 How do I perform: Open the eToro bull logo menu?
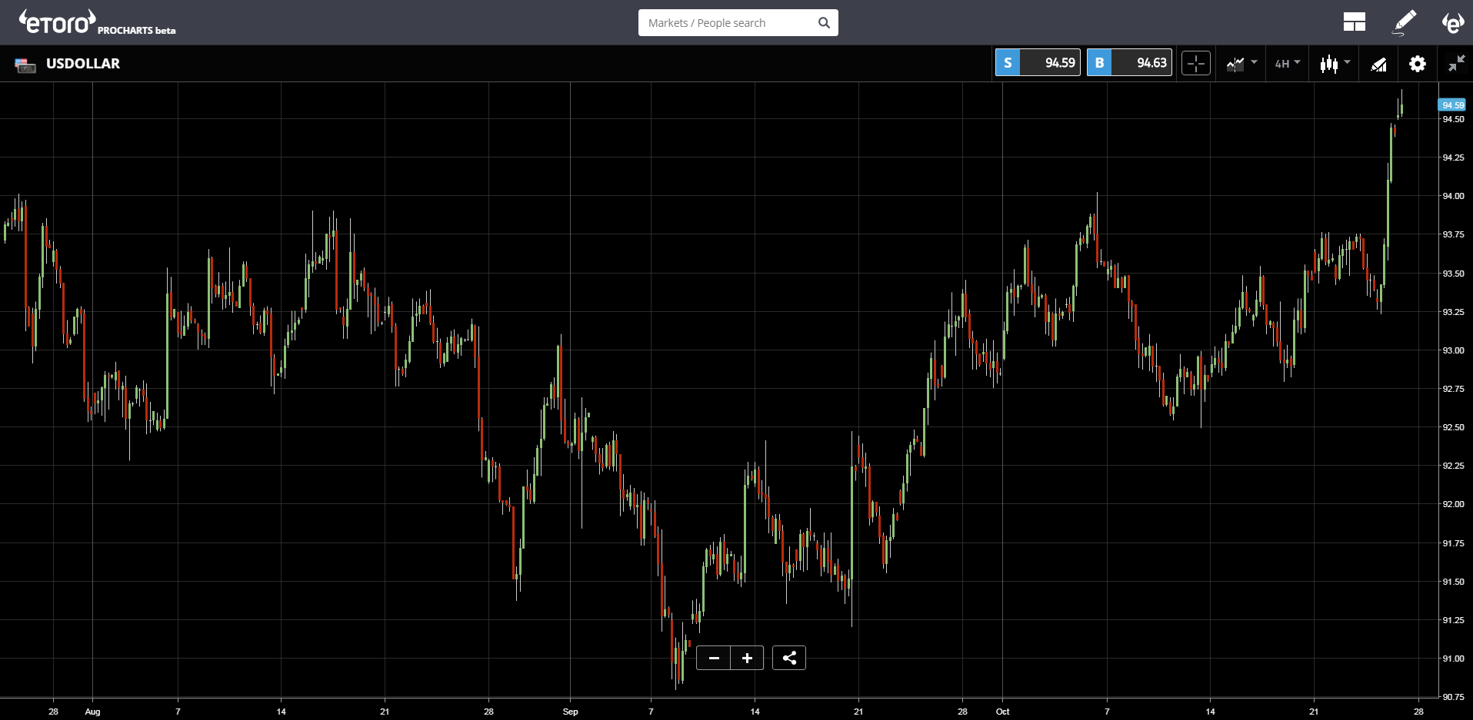1452,22
